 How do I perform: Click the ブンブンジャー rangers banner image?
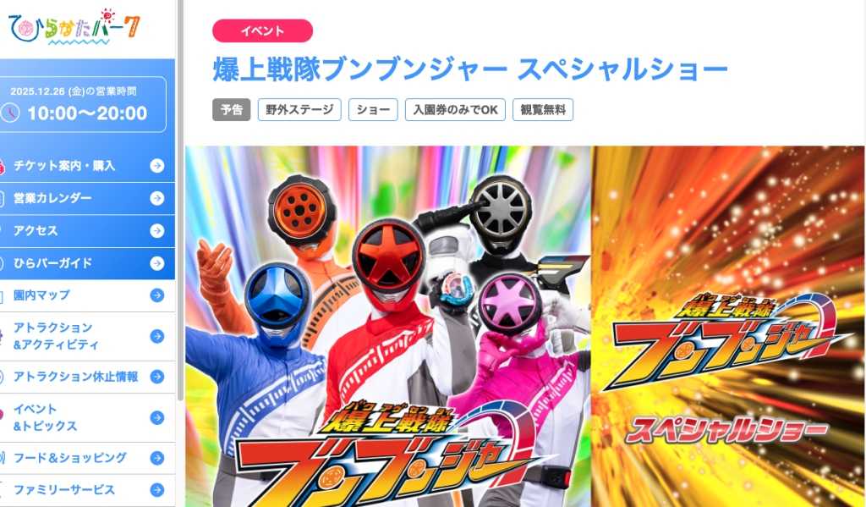click(524, 326)
